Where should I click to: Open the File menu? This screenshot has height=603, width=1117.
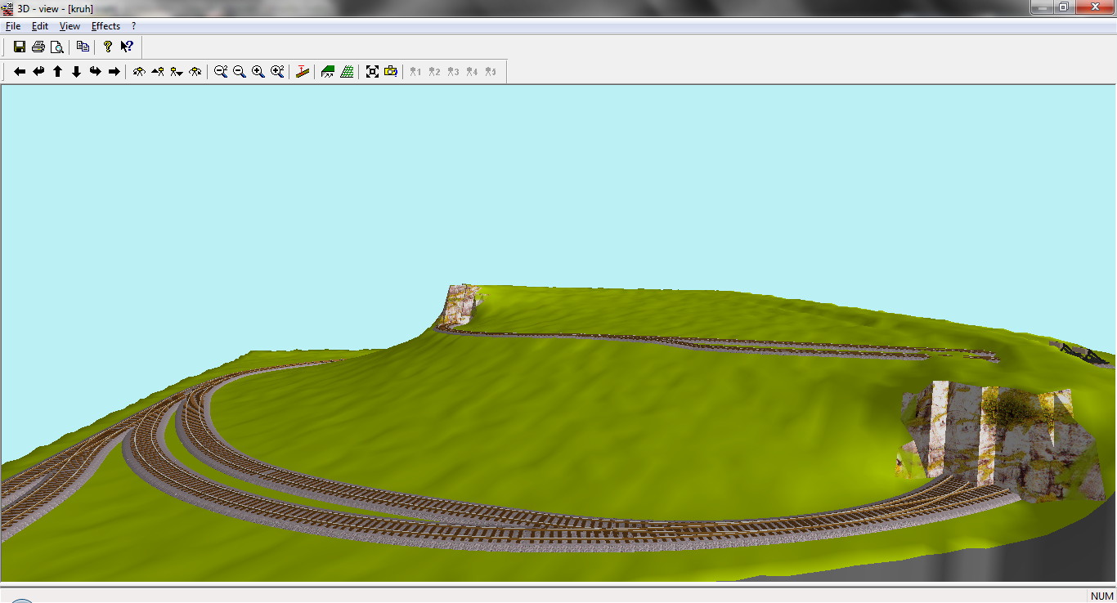point(13,26)
